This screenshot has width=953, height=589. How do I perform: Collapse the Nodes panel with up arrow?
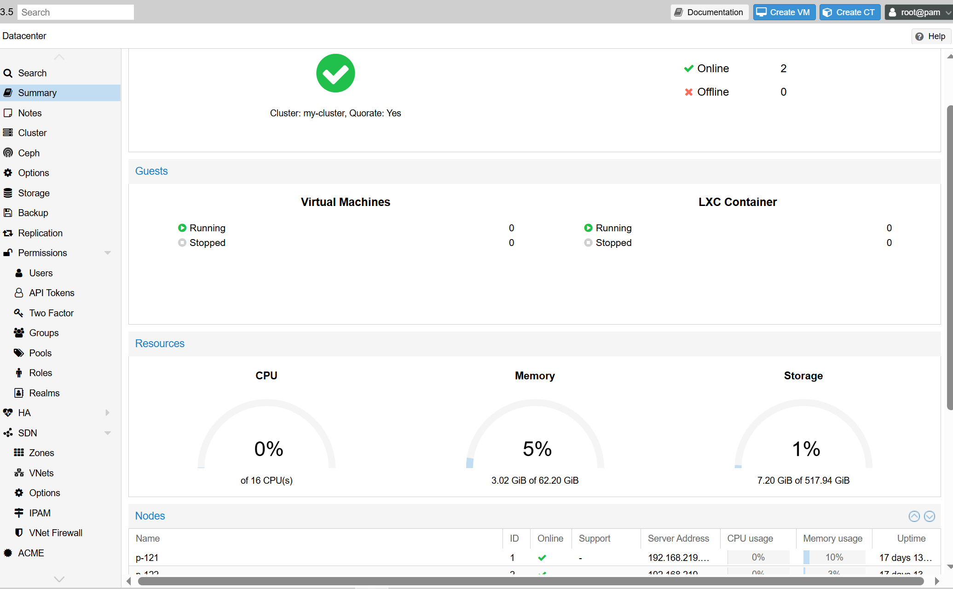tap(914, 516)
